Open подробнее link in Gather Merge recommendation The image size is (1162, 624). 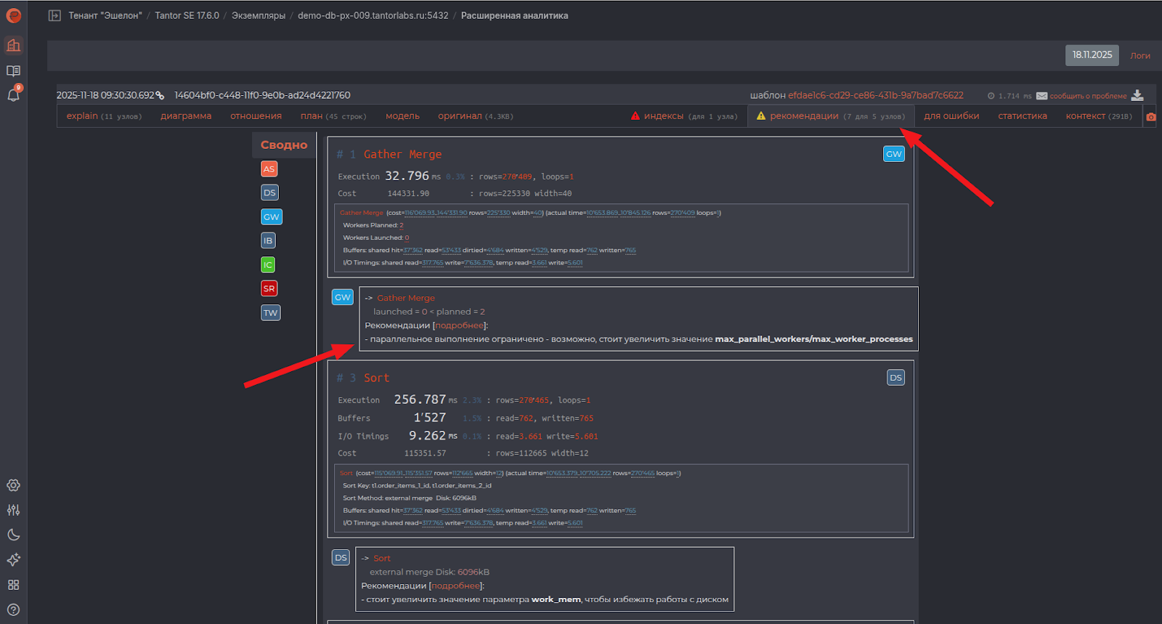click(x=460, y=325)
